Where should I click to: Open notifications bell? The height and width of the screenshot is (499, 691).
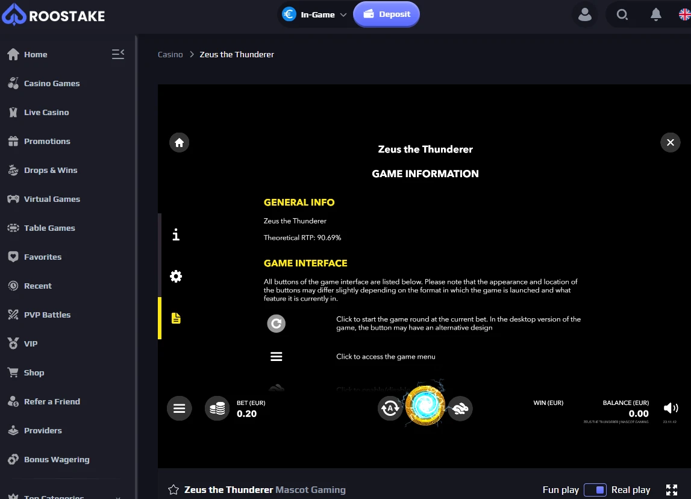(655, 14)
